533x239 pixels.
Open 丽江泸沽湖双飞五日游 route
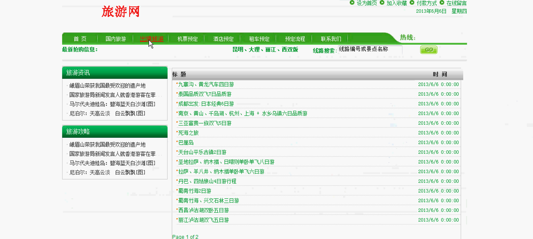click(203, 220)
